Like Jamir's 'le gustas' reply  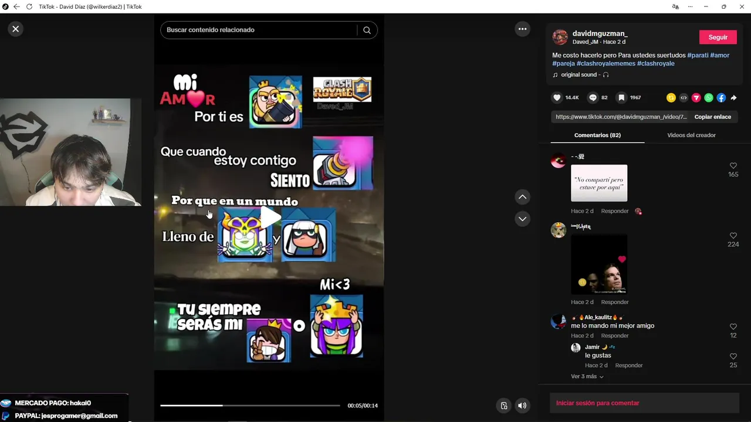click(x=733, y=356)
